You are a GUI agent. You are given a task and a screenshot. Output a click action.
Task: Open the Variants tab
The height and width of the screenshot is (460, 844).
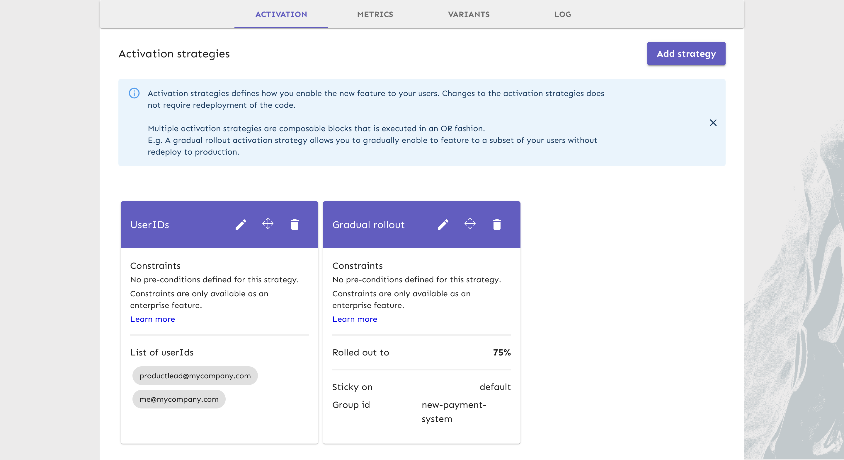tap(469, 14)
